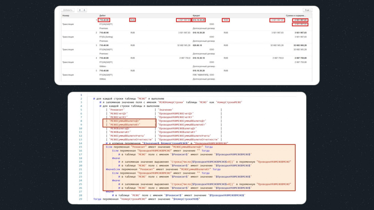Click the move row down arrow icon
The image size is (374, 210).
pos(84,10)
